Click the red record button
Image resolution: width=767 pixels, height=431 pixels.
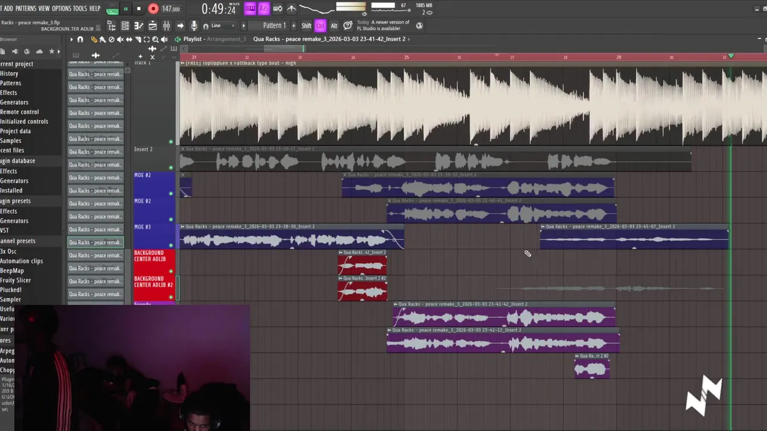coord(153,9)
